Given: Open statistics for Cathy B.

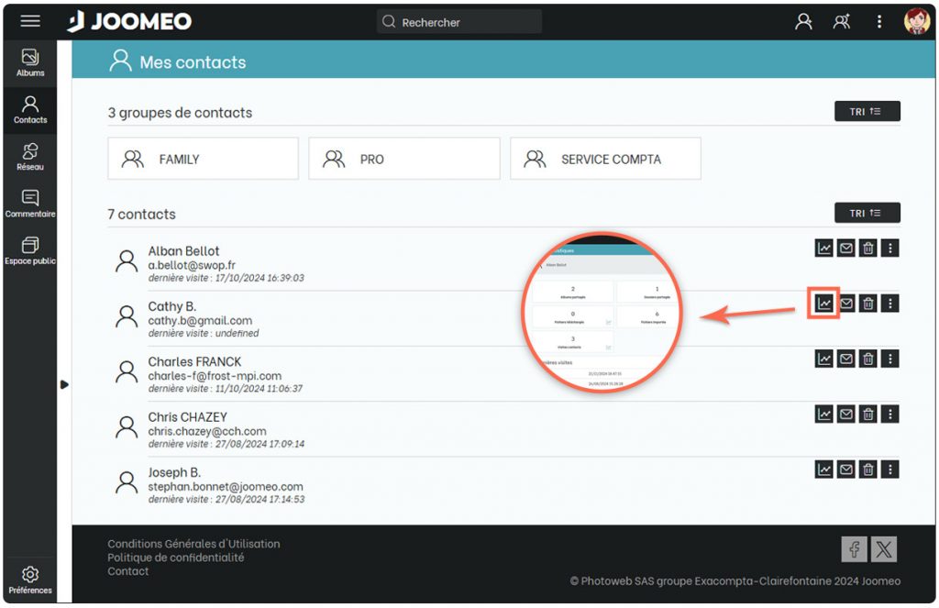Looking at the screenshot, I should (824, 304).
